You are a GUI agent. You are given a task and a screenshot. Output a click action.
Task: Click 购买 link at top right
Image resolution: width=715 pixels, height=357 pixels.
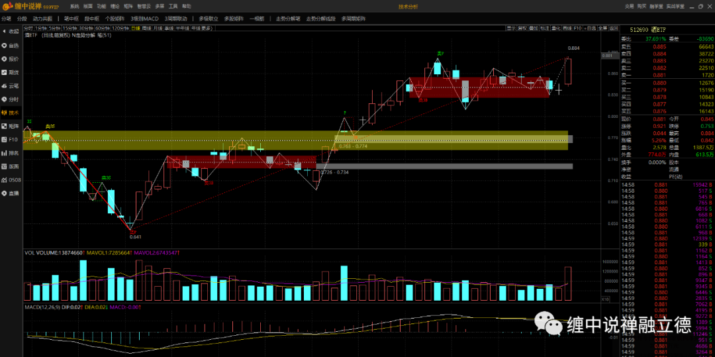(642, 7)
